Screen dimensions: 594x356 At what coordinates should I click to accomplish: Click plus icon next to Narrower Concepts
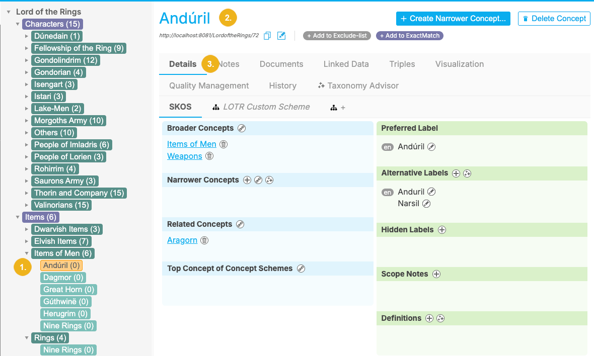(x=247, y=180)
